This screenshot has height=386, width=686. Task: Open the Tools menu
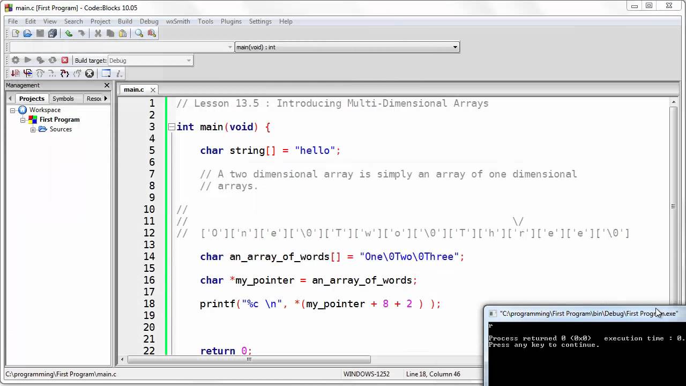tap(205, 21)
